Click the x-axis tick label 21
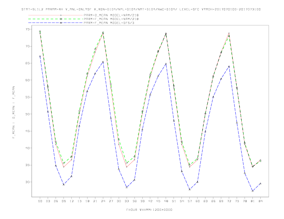 tap(95, 201)
